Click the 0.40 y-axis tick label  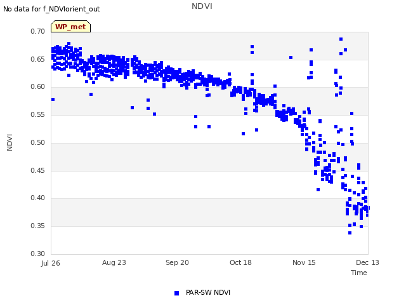38,198
